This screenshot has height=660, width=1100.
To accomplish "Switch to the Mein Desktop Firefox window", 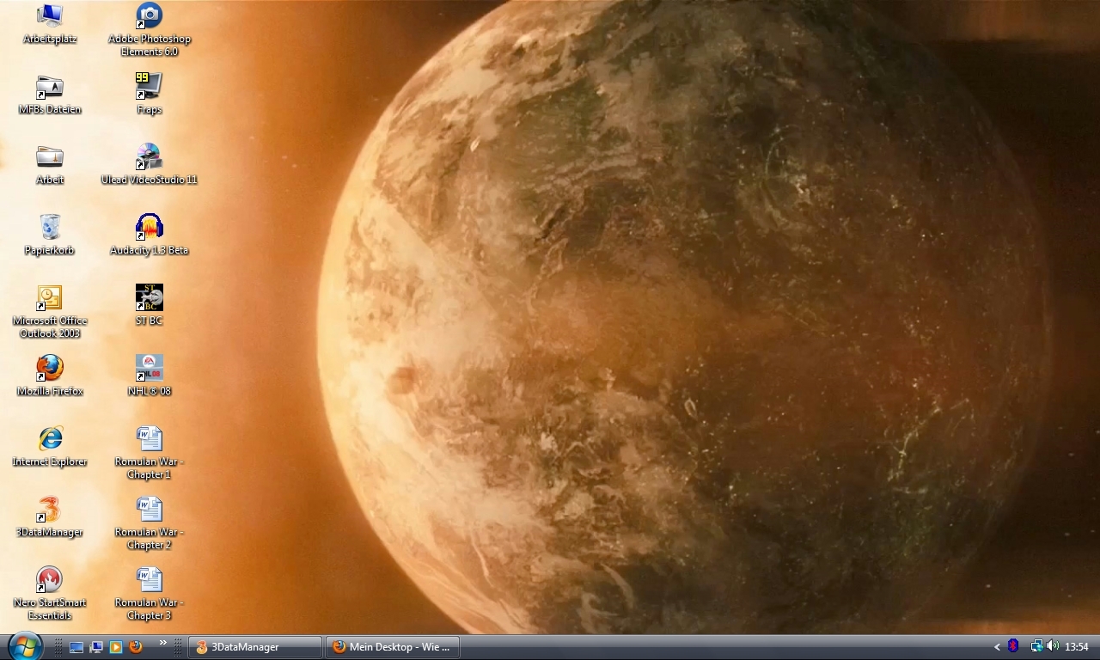I will tap(392, 647).
